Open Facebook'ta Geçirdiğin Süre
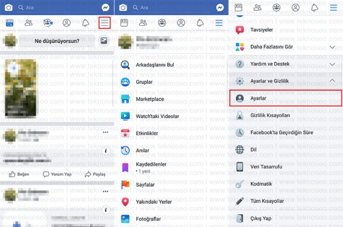The image size is (343, 227). [286, 133]
